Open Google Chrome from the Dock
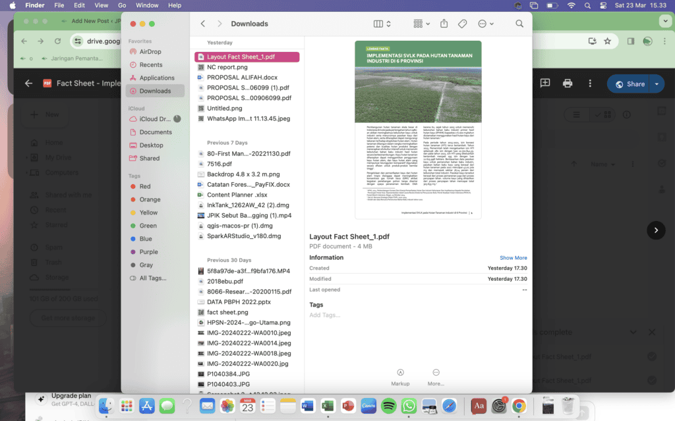This screenshot has width=675, height=421. [x=519, y=406]
